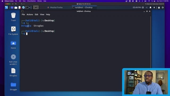Launch the web browser globe icon

[x=23, y=7]
